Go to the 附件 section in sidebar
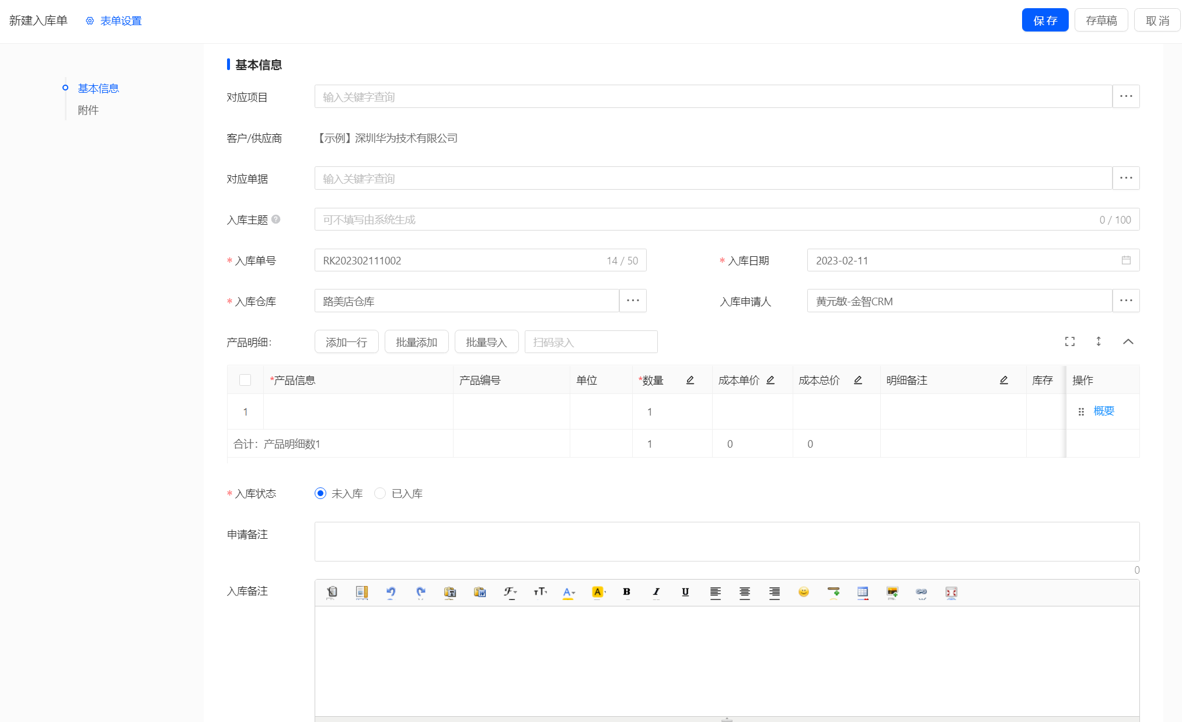 coord(88,110)
